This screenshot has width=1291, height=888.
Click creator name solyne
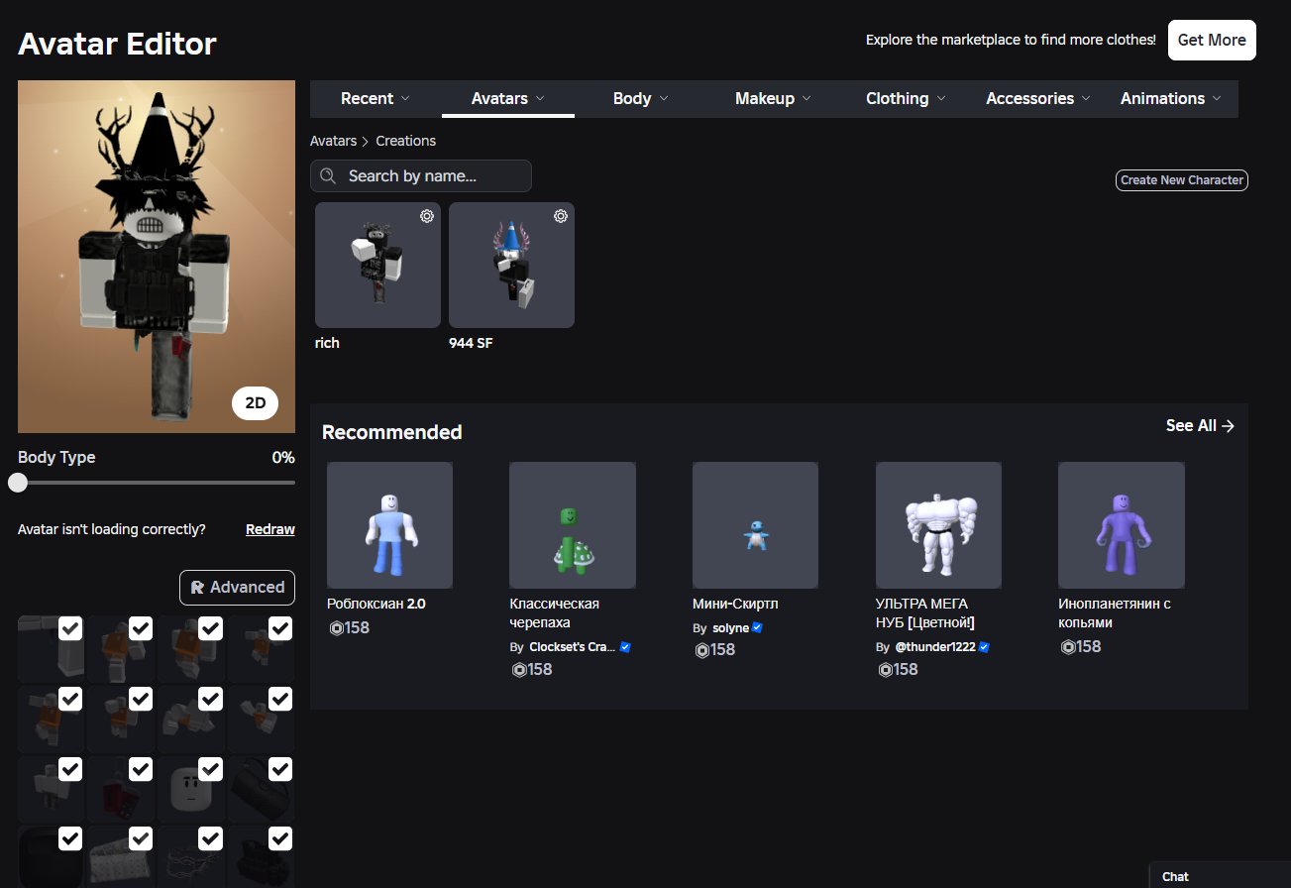[x=730, y=627]
